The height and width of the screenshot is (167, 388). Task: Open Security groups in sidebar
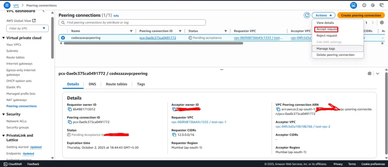tap(17, 128)
